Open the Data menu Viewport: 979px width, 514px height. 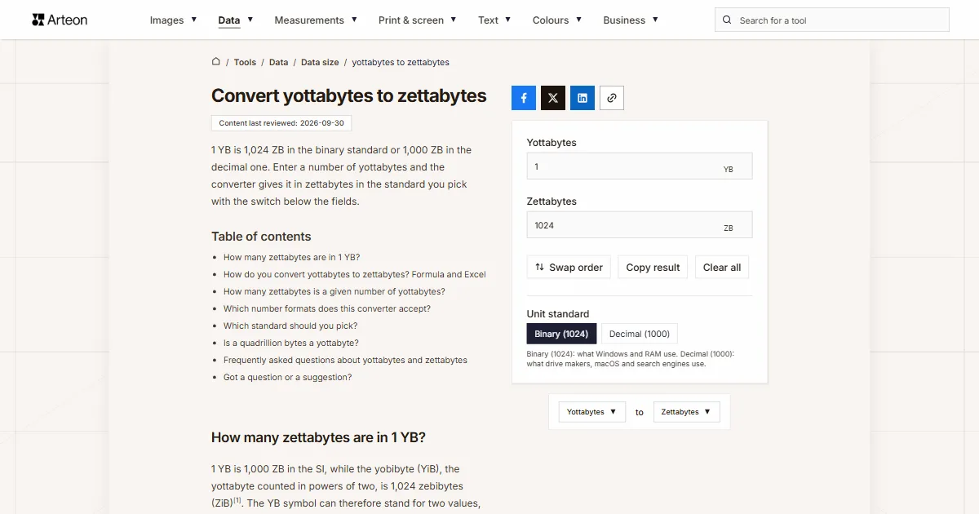pos(236,20)
